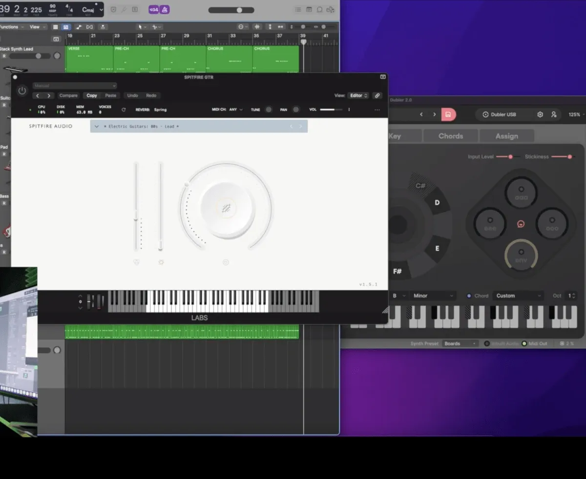Image resolution: width=586 pixels, height=479 pixels.
Task: Open the View menu in Logic tracks area
Action: [x=37, y=27]
